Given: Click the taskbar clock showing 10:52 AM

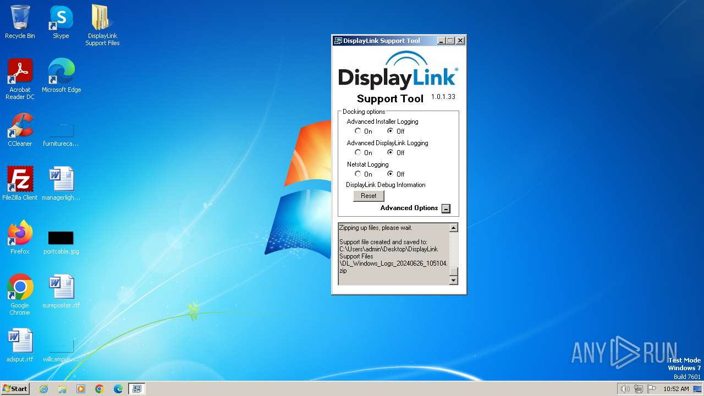Looking at the screenshot, I should (x=676, y=389).
